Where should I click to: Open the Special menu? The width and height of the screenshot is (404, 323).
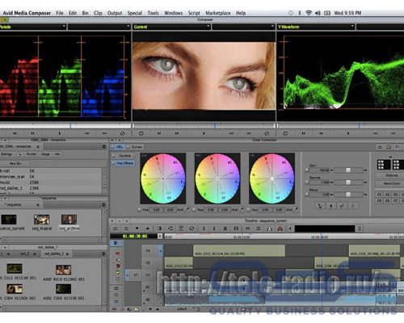[135, 13]
